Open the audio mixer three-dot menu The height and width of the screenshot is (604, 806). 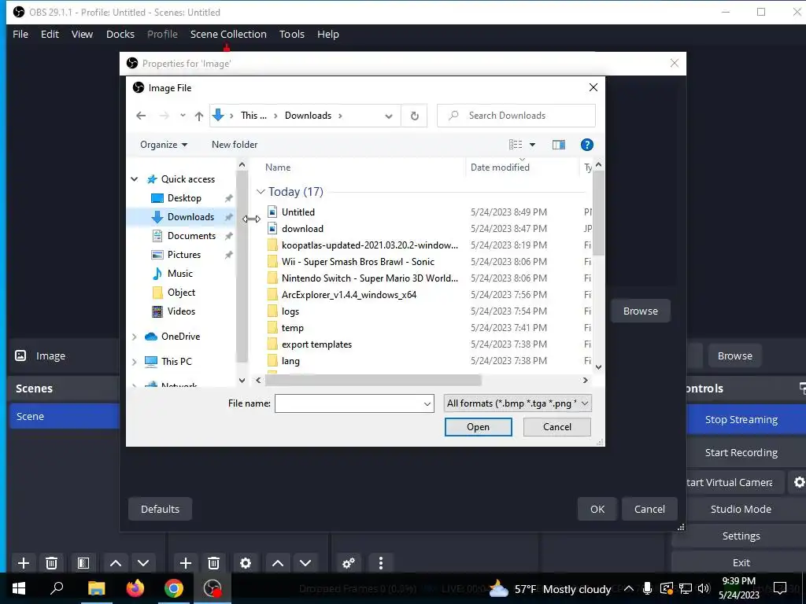pyautogui.click(x=380, y=563)
